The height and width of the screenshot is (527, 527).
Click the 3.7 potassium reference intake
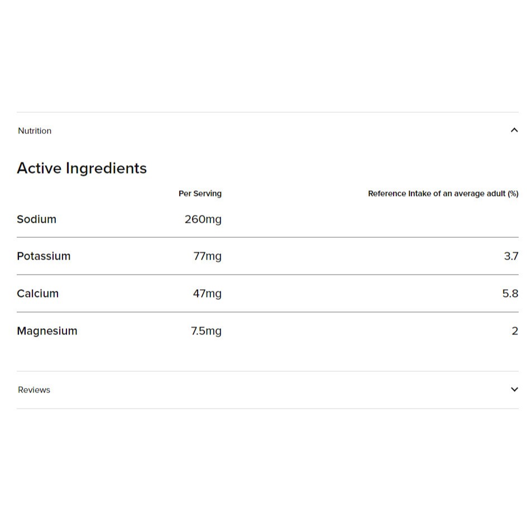pos(511,256)
